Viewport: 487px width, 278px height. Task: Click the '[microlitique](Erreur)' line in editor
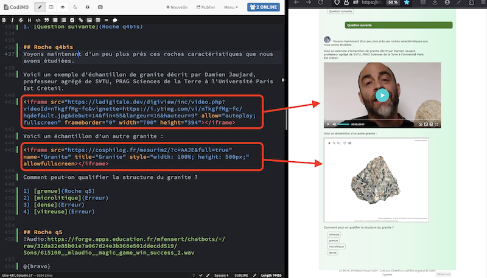[66, 198]
